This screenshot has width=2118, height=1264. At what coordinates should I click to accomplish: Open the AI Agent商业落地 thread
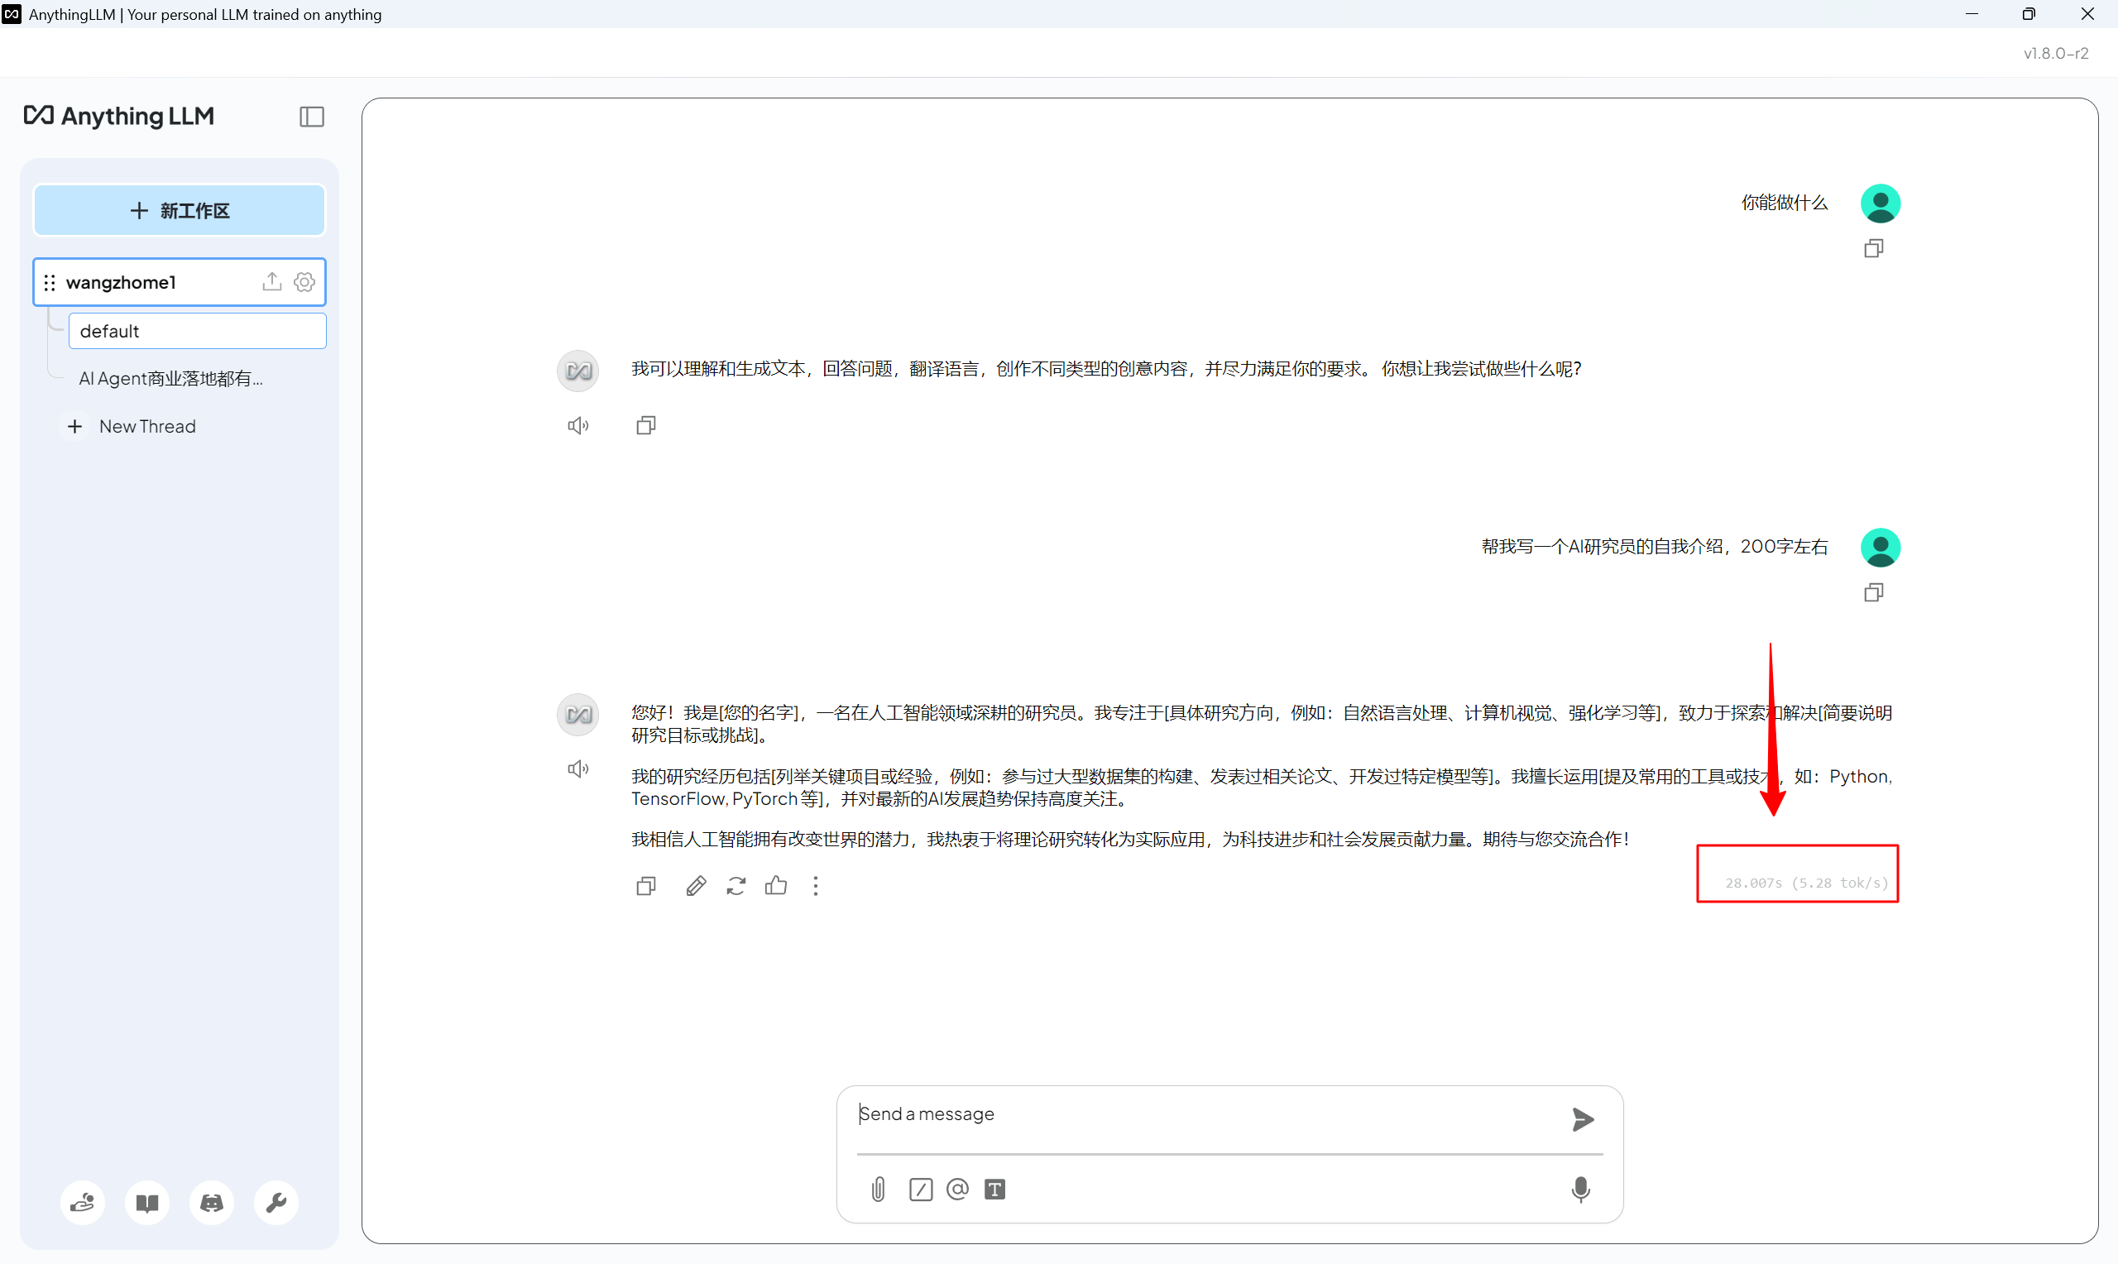pyautogui.click(x=171, y=378)
